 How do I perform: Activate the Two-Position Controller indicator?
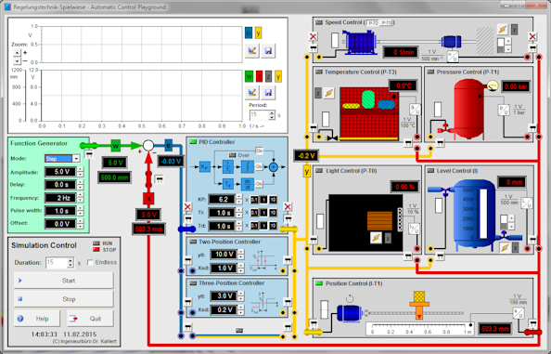click(x=193, y=242)
